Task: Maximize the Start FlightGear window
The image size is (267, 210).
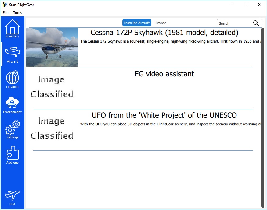Action: pyautogui.click(x=246, y=5)
